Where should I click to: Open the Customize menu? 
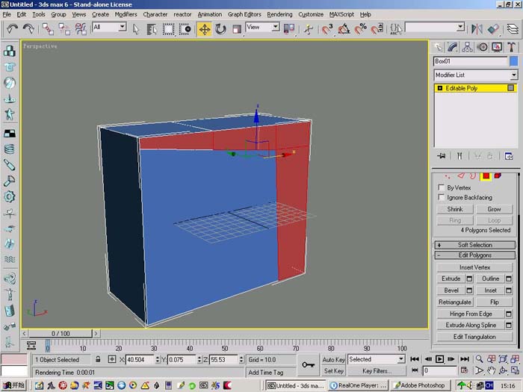click(311, 14)
